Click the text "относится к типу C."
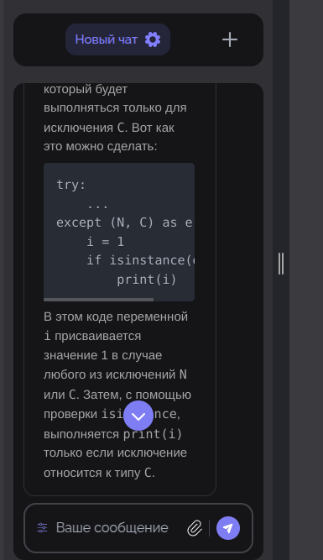Image resolution: width=323 pixels, height=560 pixels. [99, 473]
